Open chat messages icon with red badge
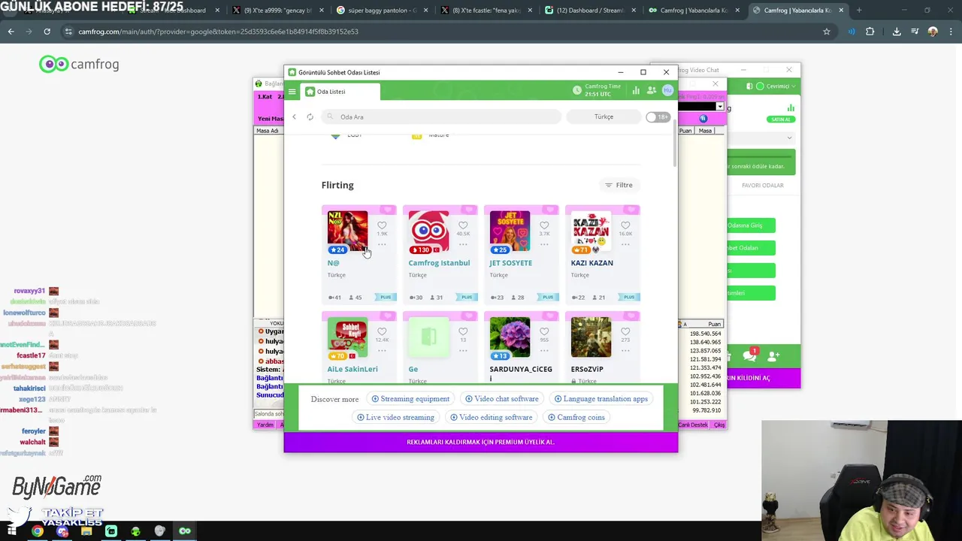The image size is (962, 541). pos(749,355)
